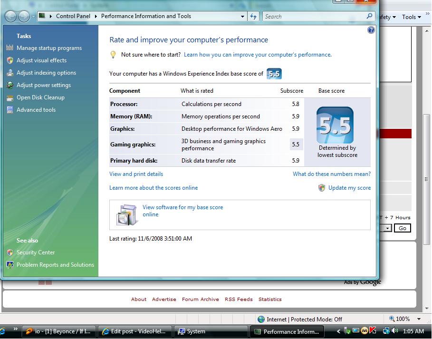Viewport: 432px width, 339px height.
Task: Click the Control Panel breadcrumb in the address bar
Action: pos(73,16)
